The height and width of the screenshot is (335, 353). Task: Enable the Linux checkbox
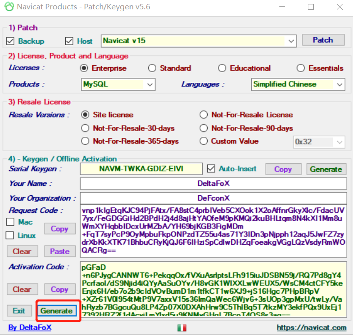pyautogui.click(x=10, y=235)
